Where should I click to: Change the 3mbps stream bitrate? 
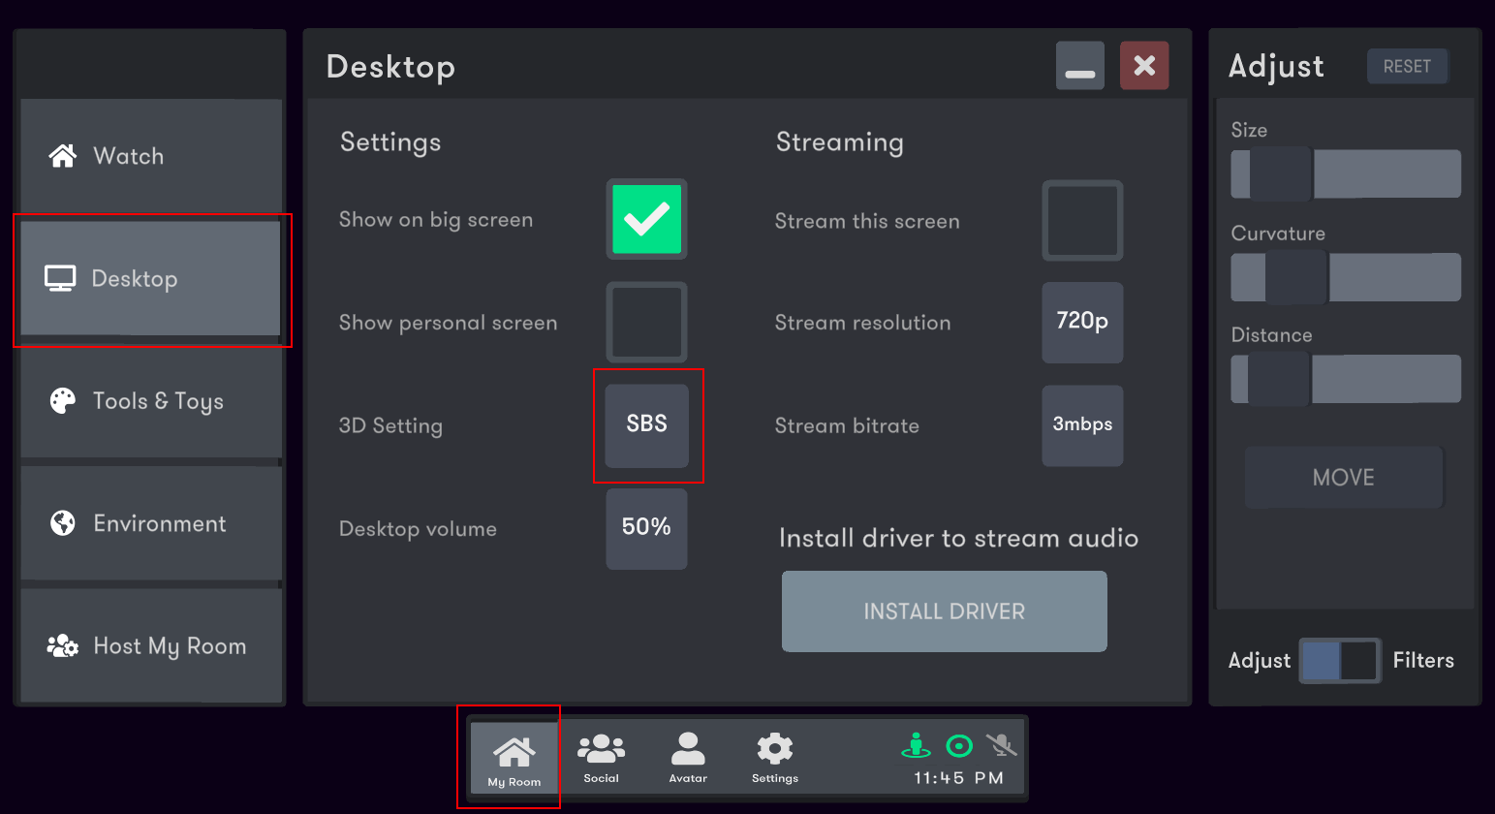pyautogui.click(x=1082, y=424)
